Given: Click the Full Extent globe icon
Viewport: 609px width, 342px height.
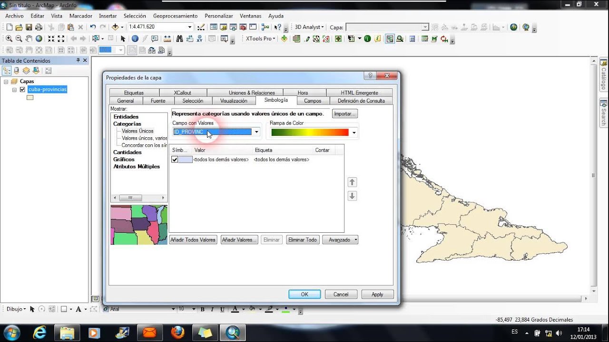Looking at the screenshot, I should 39,38.
